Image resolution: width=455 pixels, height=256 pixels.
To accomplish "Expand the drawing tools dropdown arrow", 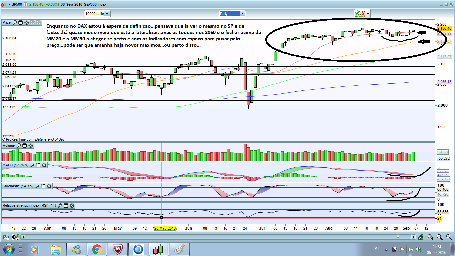I will click(x=368, y=14).
